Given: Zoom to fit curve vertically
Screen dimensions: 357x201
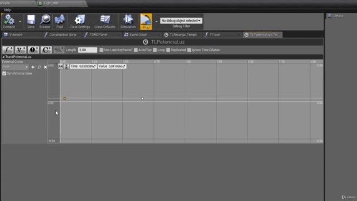Looking at the screenshot, I should tap(66, 66).
